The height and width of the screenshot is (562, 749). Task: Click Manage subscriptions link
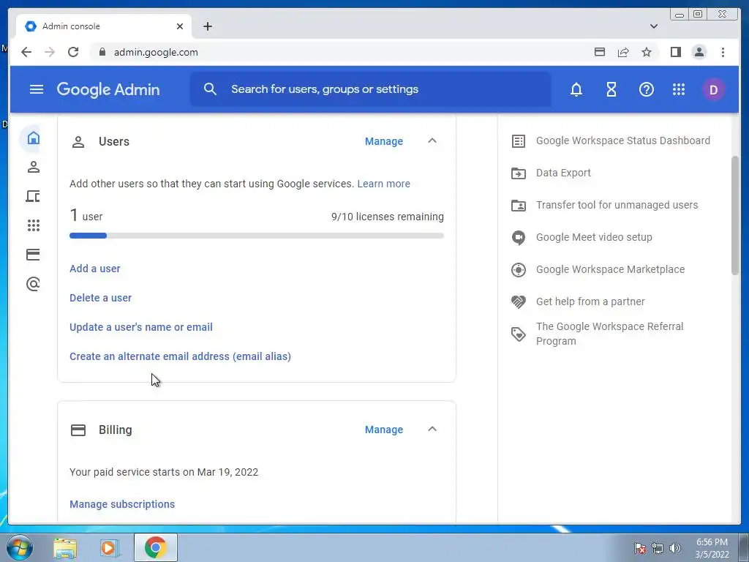122,504
